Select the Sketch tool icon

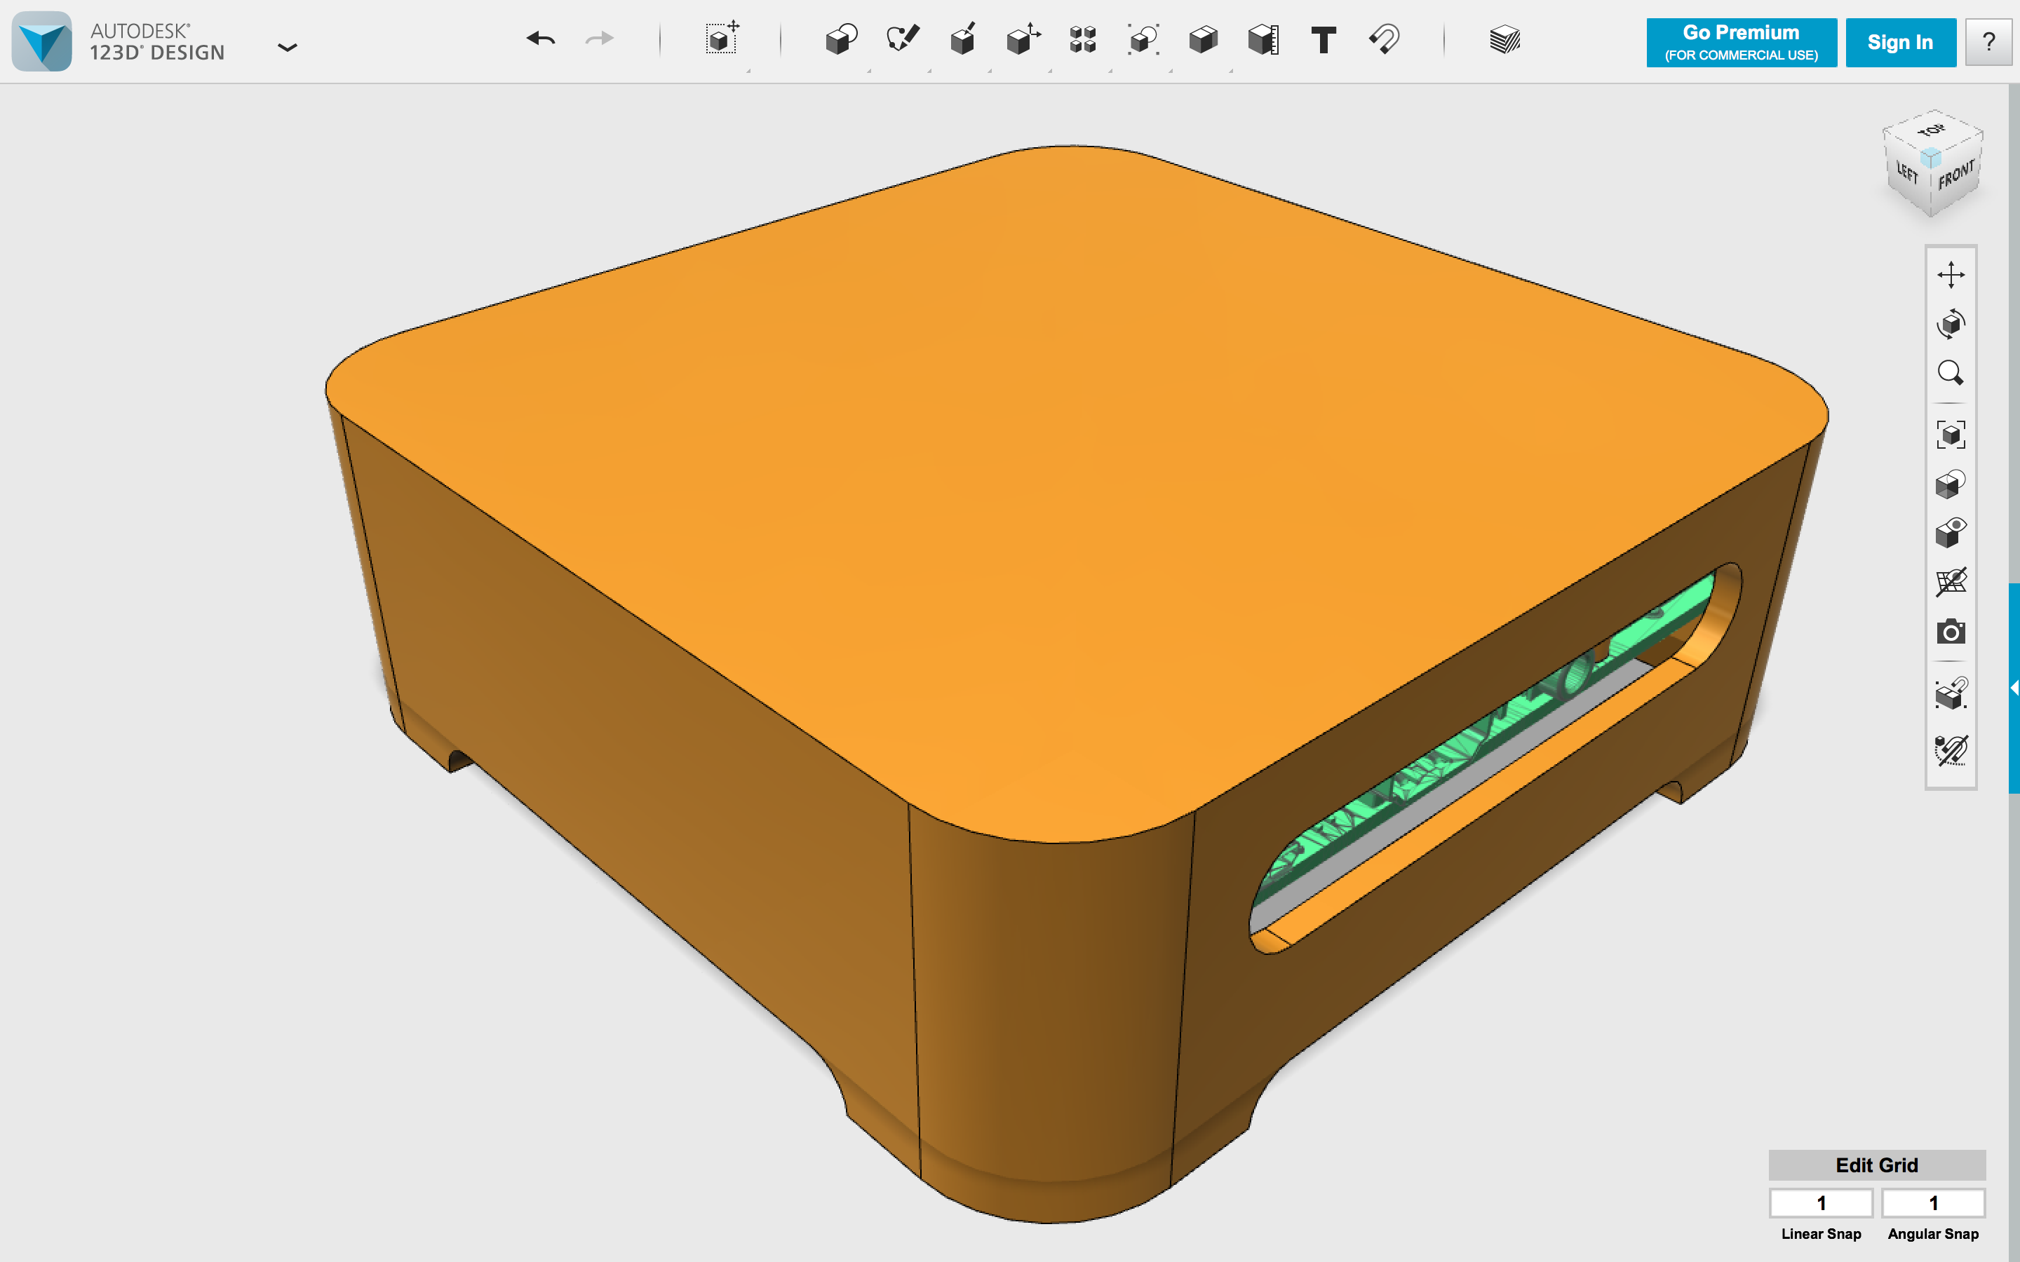(902, 39)
